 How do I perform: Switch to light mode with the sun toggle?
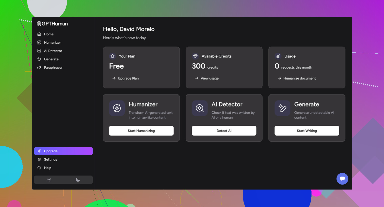tap(49, 180)
